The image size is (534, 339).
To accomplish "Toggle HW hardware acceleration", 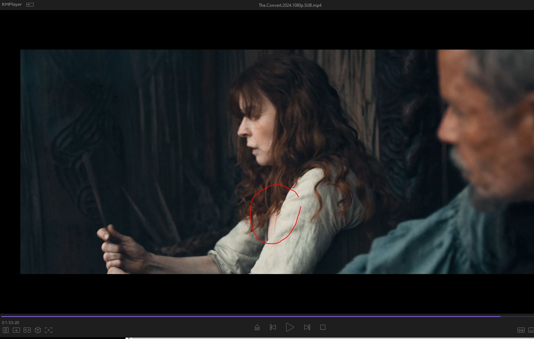I will point(521,330).
